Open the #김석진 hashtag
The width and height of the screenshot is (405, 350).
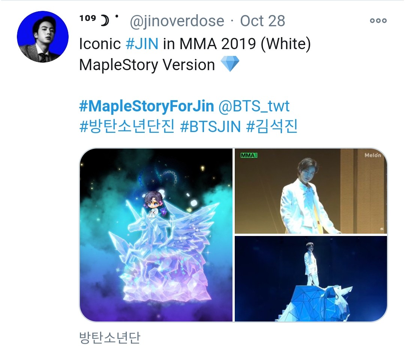click(x=272, y=126)
